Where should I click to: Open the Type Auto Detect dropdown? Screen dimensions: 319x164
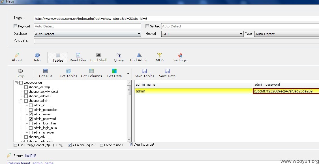pyautogui.click(x=287, y=34)
